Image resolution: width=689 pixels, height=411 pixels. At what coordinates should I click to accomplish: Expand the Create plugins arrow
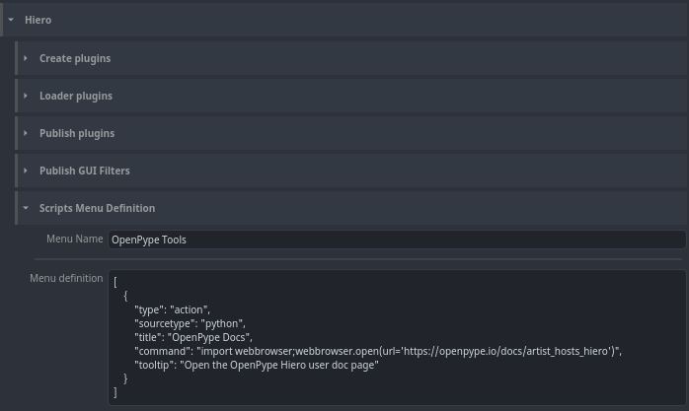26,58
